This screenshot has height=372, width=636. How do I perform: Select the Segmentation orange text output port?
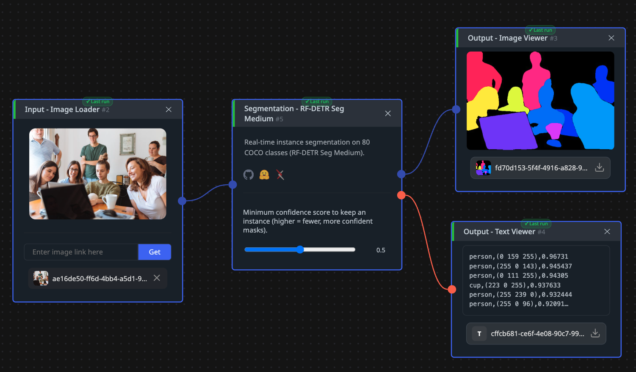pyautogui.click(x=401, y=195)
